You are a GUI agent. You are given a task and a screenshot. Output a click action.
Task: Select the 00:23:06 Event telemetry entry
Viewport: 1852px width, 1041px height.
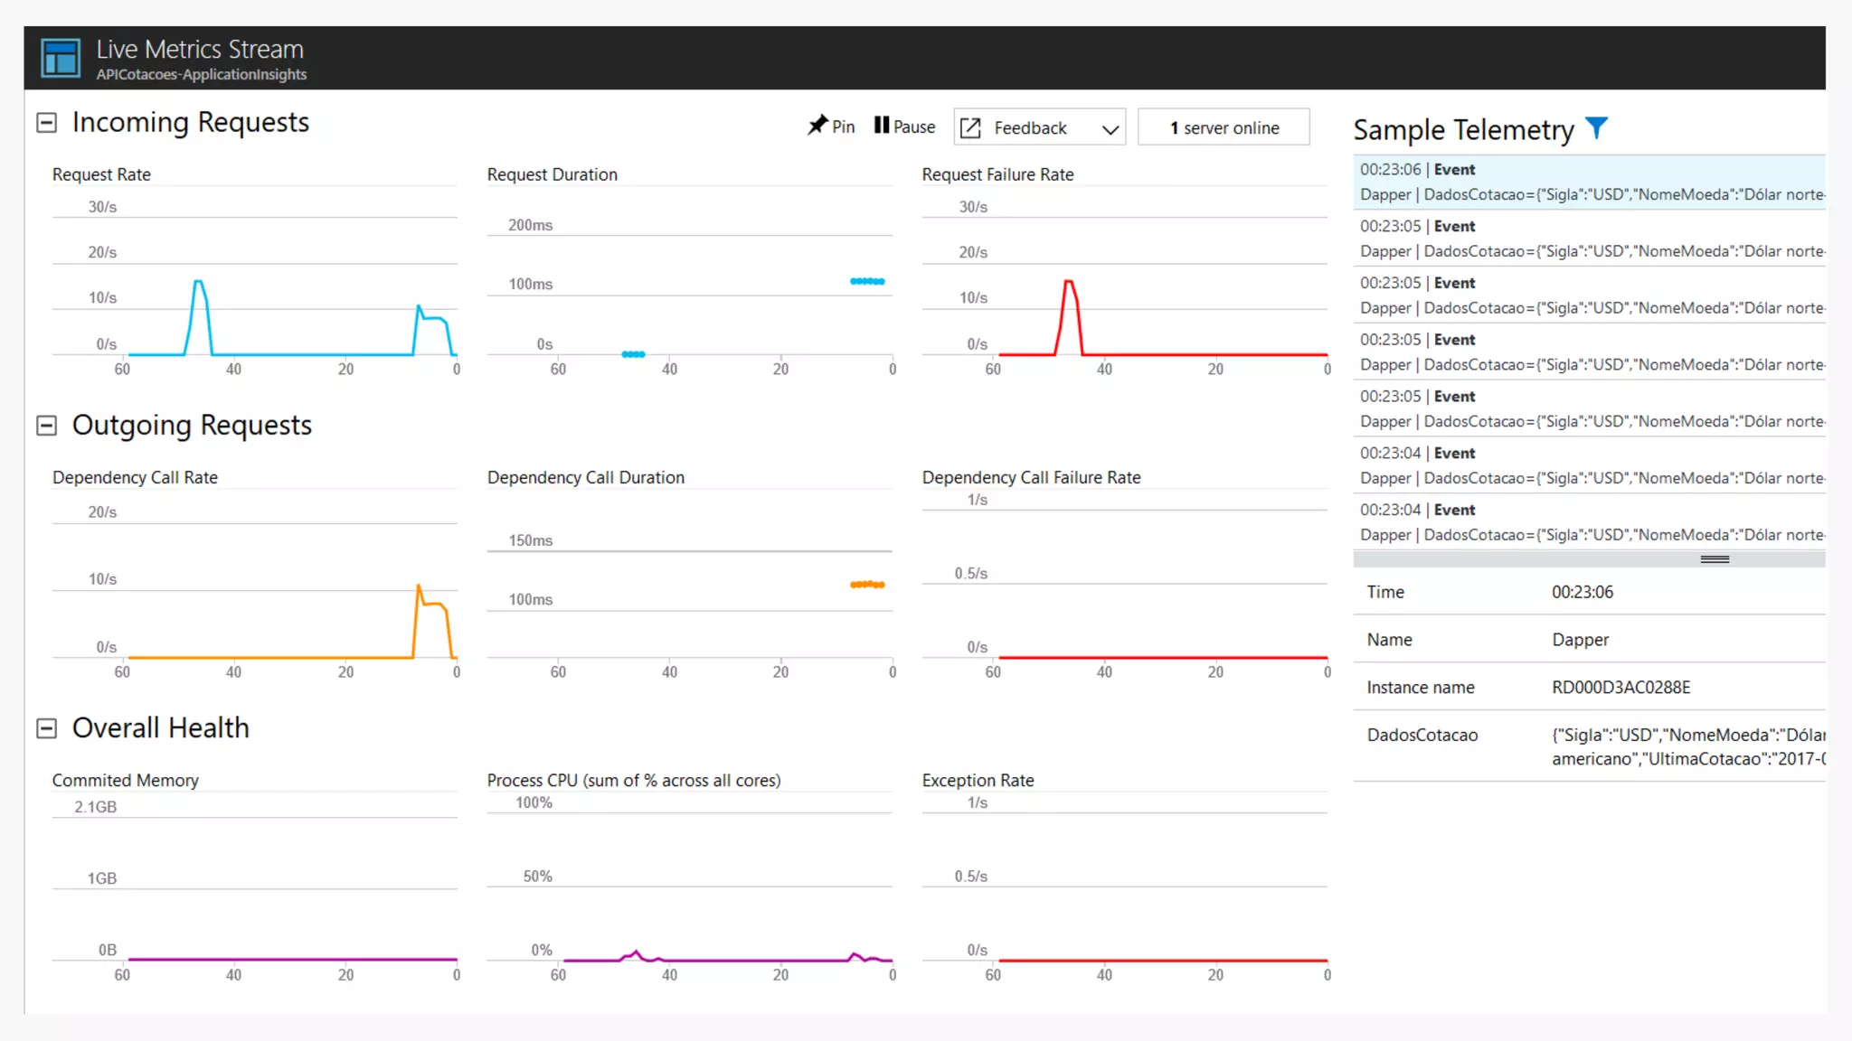coord(1588,182)
